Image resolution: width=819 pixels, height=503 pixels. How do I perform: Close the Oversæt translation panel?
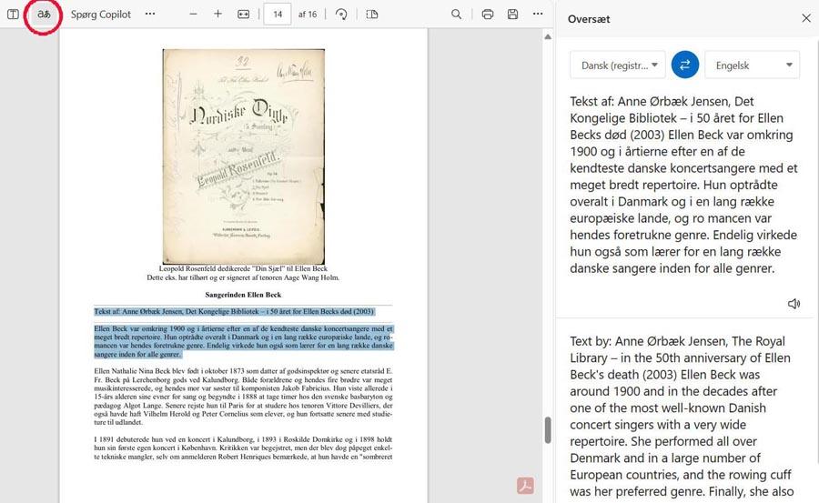805,18
